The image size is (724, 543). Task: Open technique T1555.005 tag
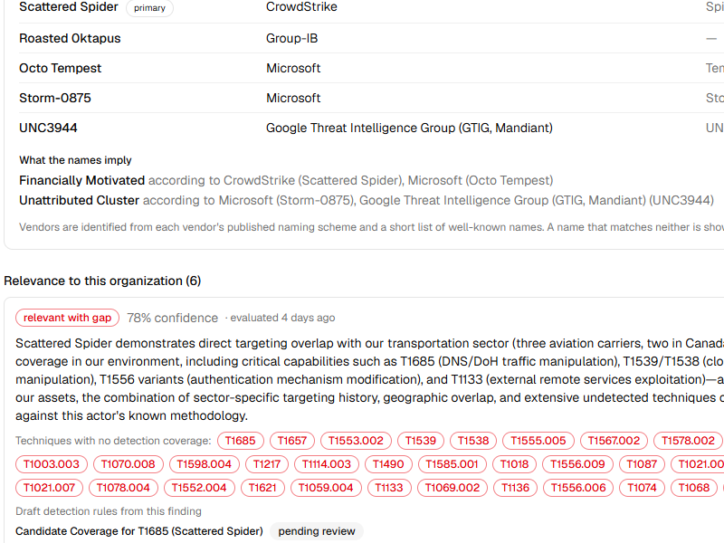coord(538,441)
